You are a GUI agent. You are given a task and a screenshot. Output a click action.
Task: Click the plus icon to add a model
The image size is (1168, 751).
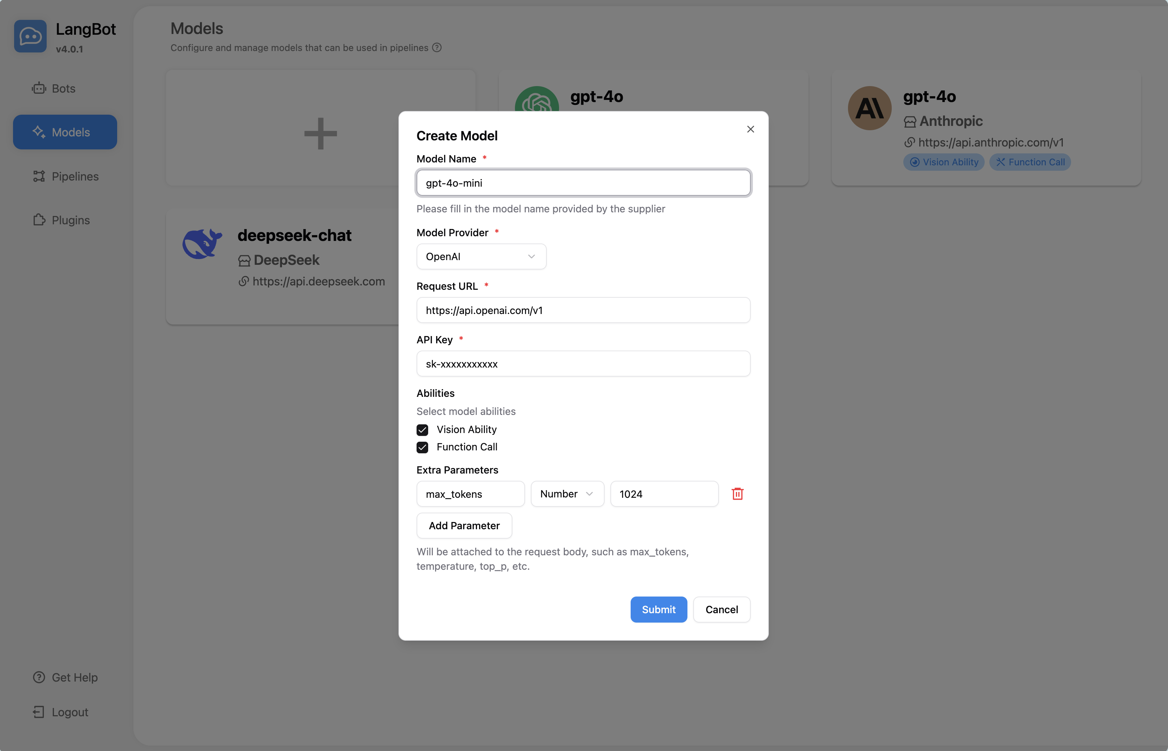coord(320,133)
